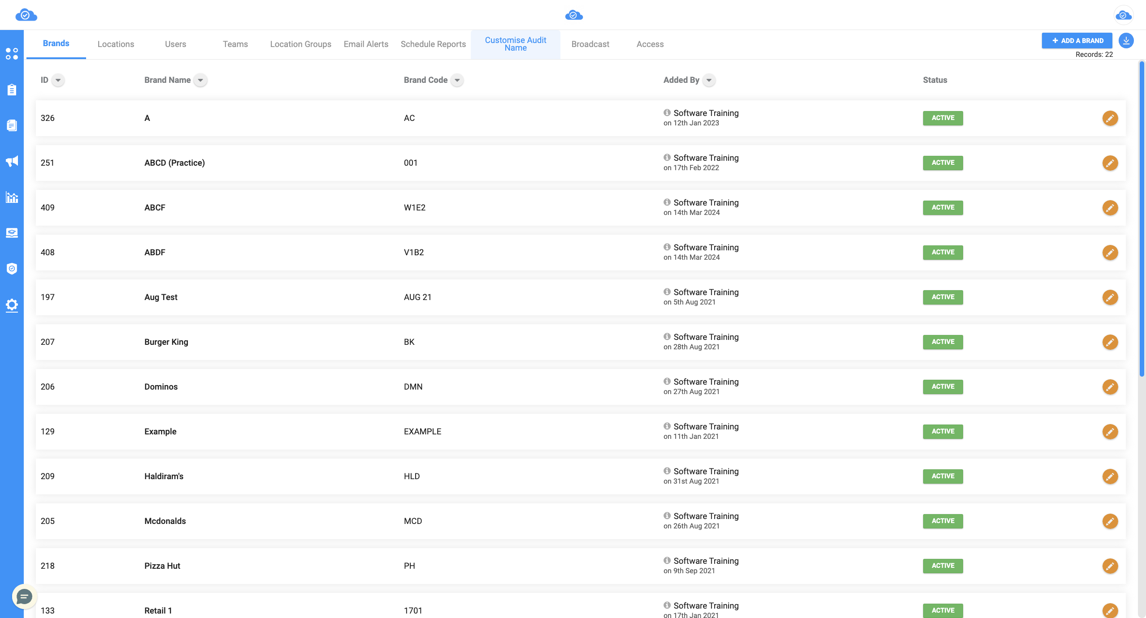Viewport: 1146px width, 618px height.
Task: Open the shield check sidebar icon
Action: [x=12, y=269]
